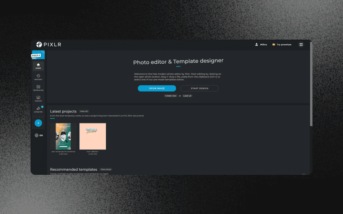Open the Home sidebar section
Image resolution: width=343 pixels, height=214 pixels.
pyautogui.click(x=38, y=66)
